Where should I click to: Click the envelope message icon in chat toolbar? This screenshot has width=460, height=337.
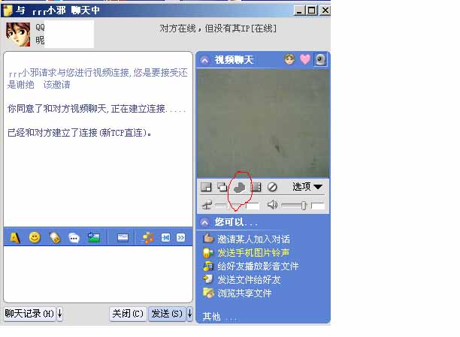pos(123,237)
